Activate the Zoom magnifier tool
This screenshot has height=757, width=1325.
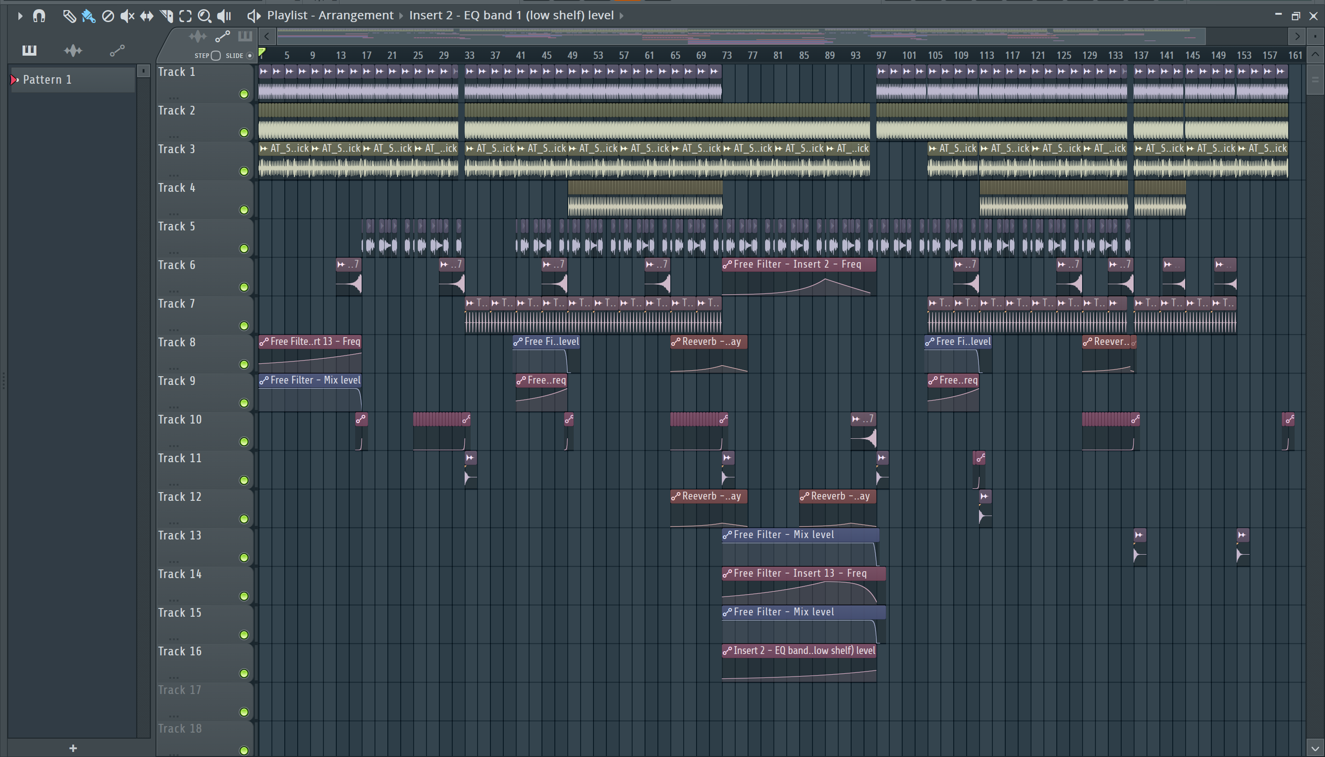(204, 16)
